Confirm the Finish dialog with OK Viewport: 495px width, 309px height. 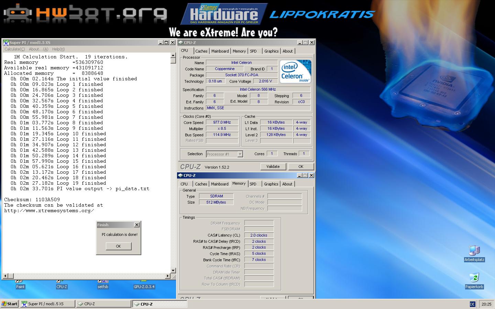coord(118,246)
